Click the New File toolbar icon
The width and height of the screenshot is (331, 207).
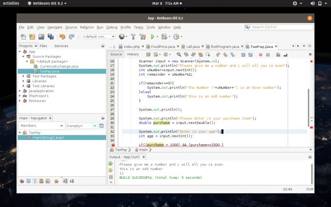[x=23, y=37]
